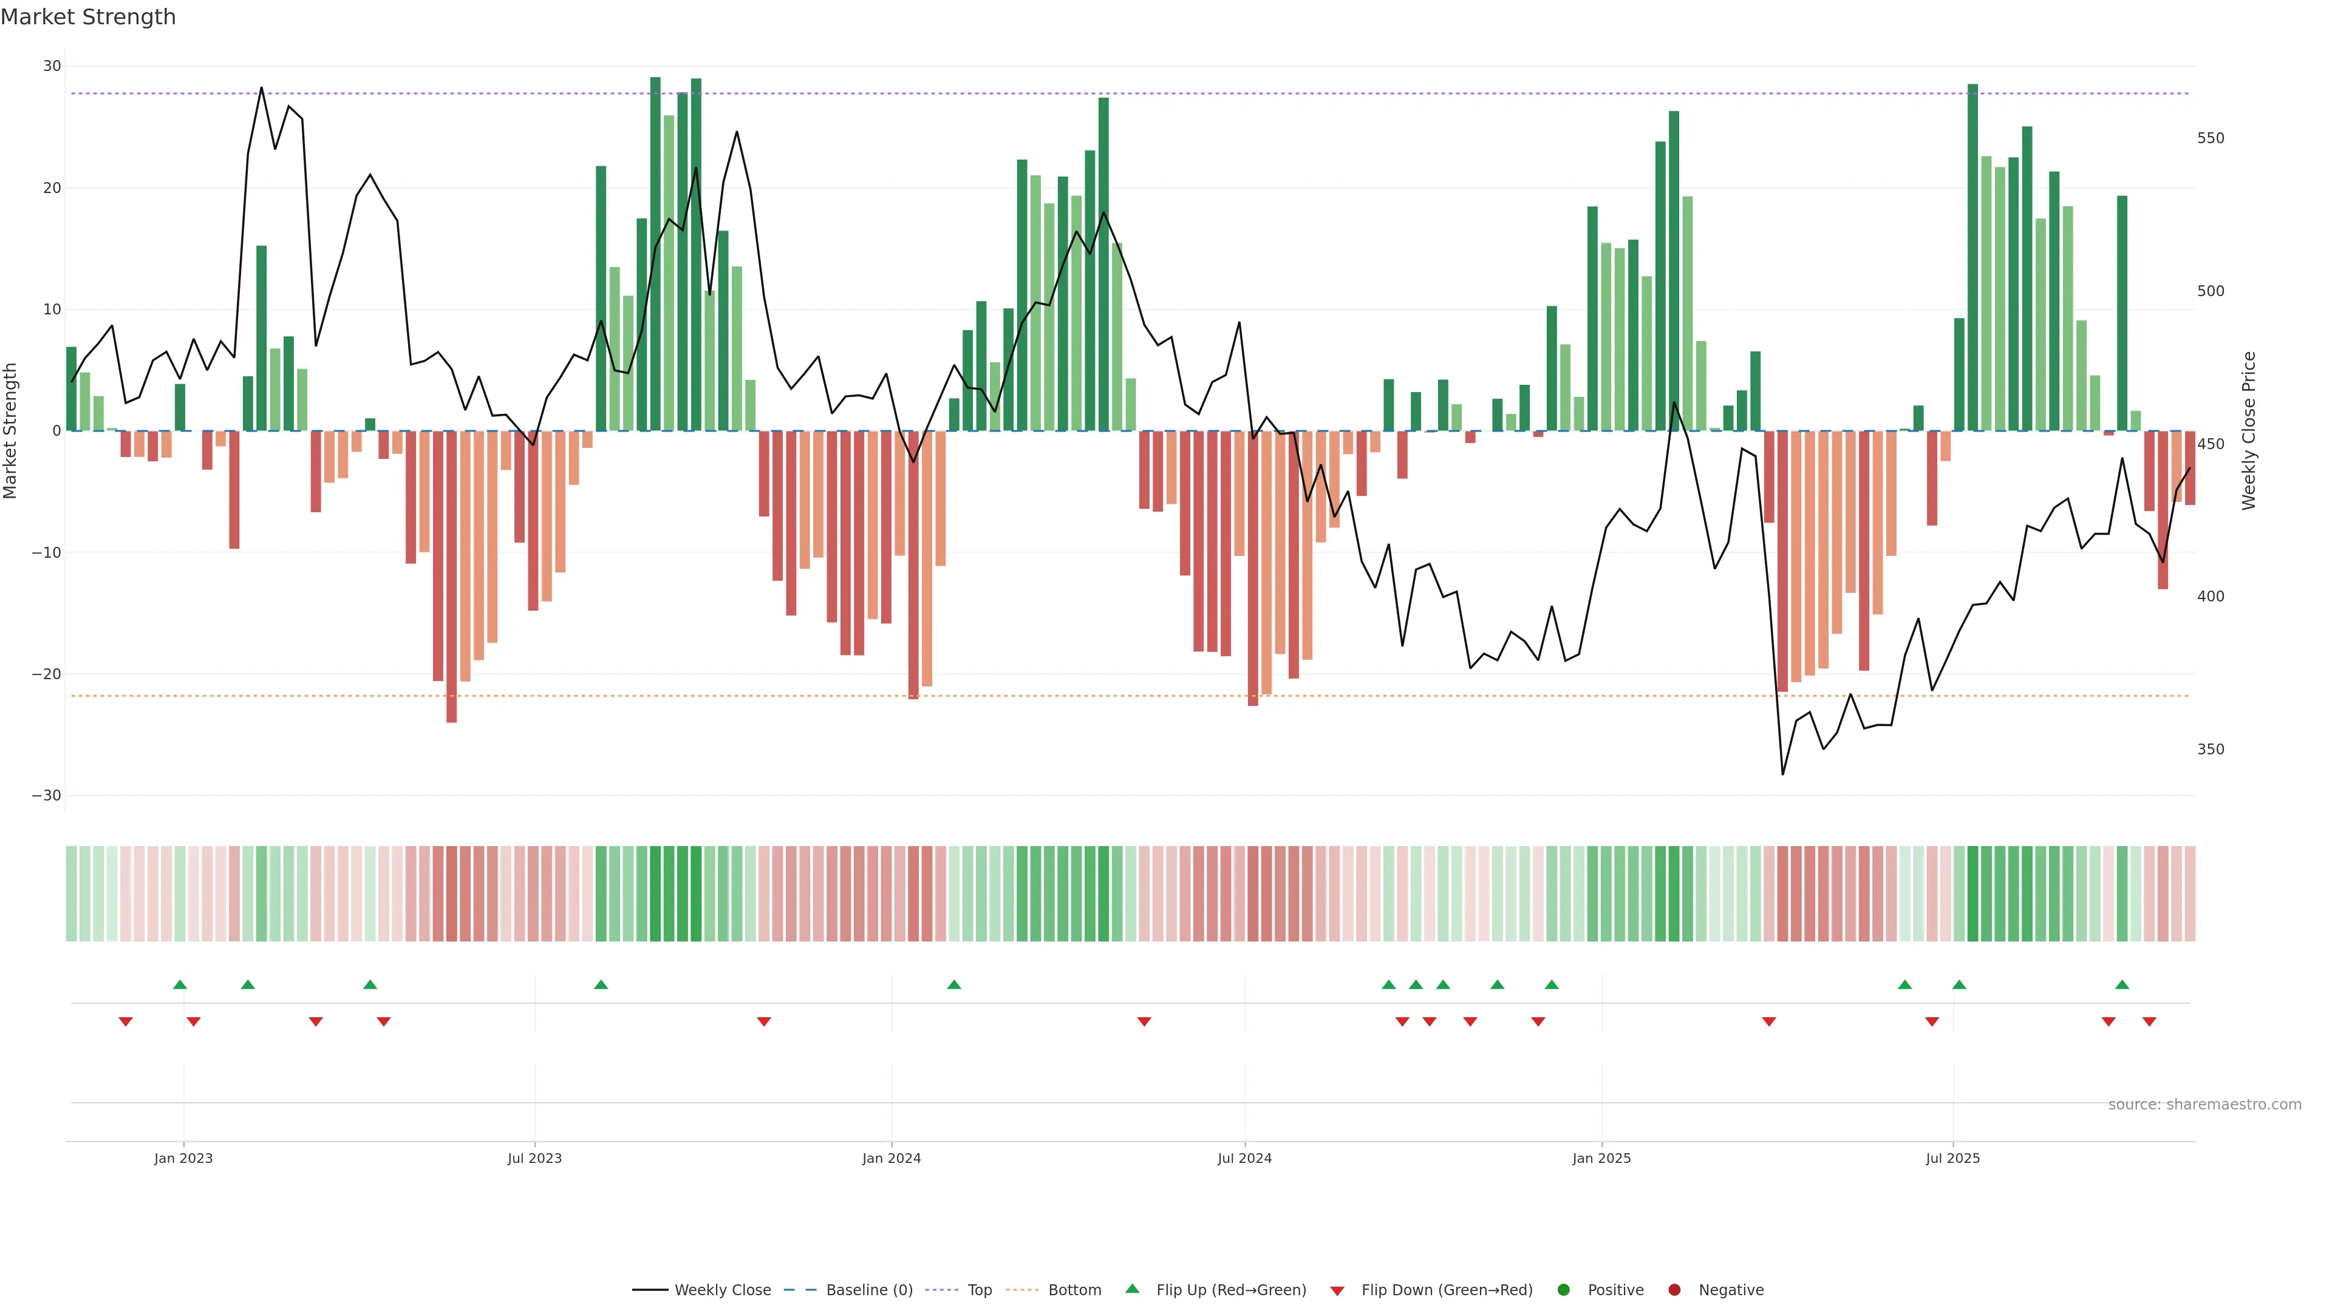Image resolution: width=2332 pixels, height=1311 pixels.
Task: Click the last red flip-down triangle marker
Action: click(x=2149, y=1021)
